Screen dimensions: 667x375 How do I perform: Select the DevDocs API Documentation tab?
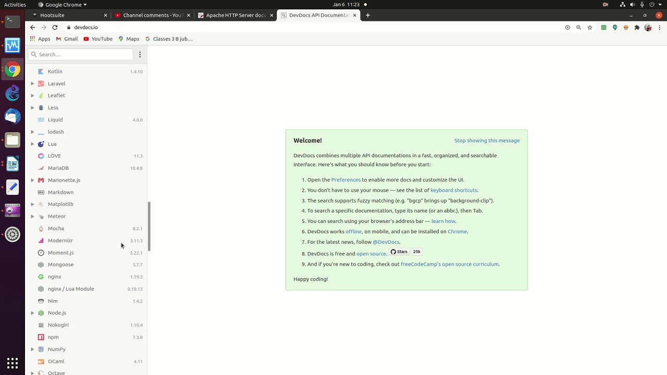(318, 15)
